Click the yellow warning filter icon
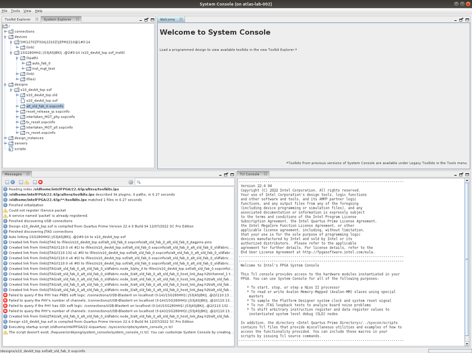The width and height of the screenshot is (472, 353). pos(26,182)
